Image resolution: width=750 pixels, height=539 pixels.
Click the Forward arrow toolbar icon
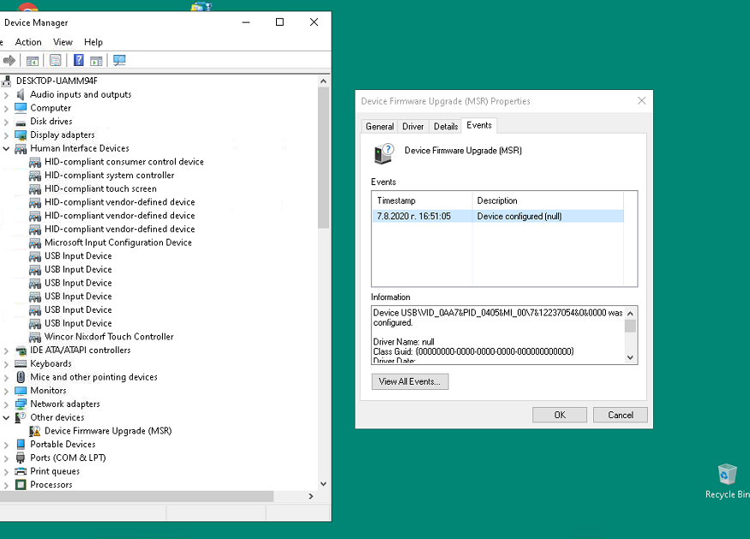tap(9, 60)
